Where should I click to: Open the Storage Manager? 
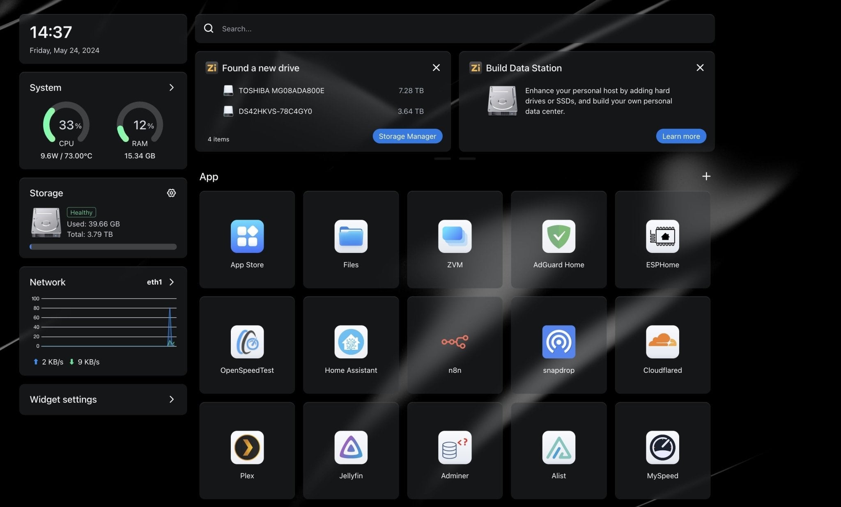(x=407, y=136)
